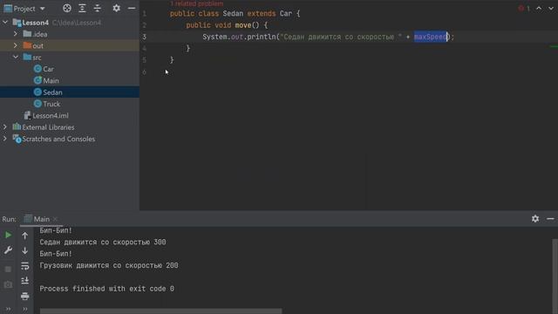Viewport: 558px width, 314px height.
Task: Click the Stop process icon
Action: click(8, 270)
